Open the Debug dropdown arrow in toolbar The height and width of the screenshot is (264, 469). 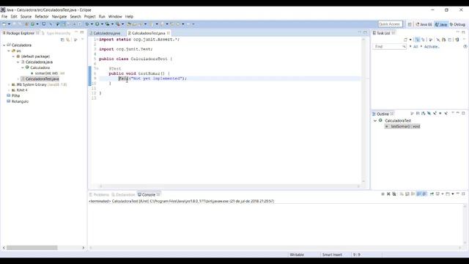pos(92,24)
